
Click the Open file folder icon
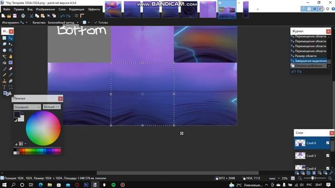tap(9, 16)
